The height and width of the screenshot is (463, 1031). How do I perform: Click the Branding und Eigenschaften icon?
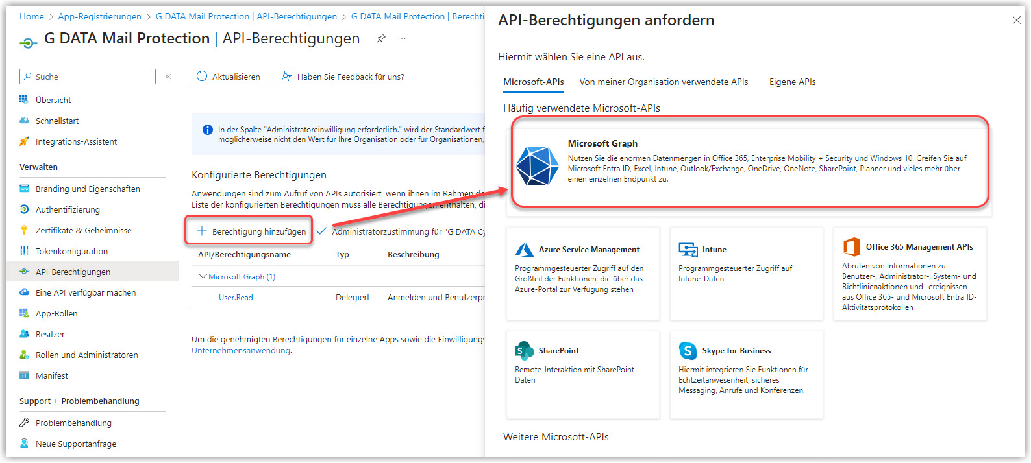[24, 188]
